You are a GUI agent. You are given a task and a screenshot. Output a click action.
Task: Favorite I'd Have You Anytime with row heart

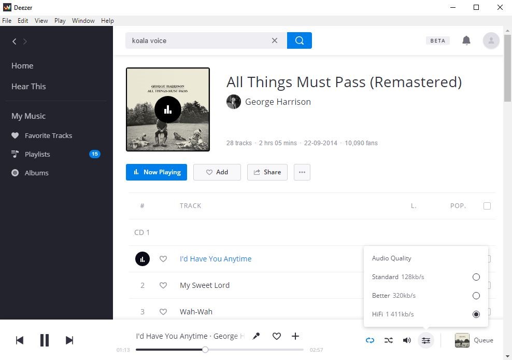(x=163, y=259)
